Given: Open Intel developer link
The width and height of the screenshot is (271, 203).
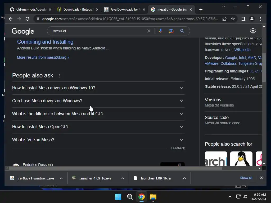Looking at the screenshot, I should (x=242, y=58).
